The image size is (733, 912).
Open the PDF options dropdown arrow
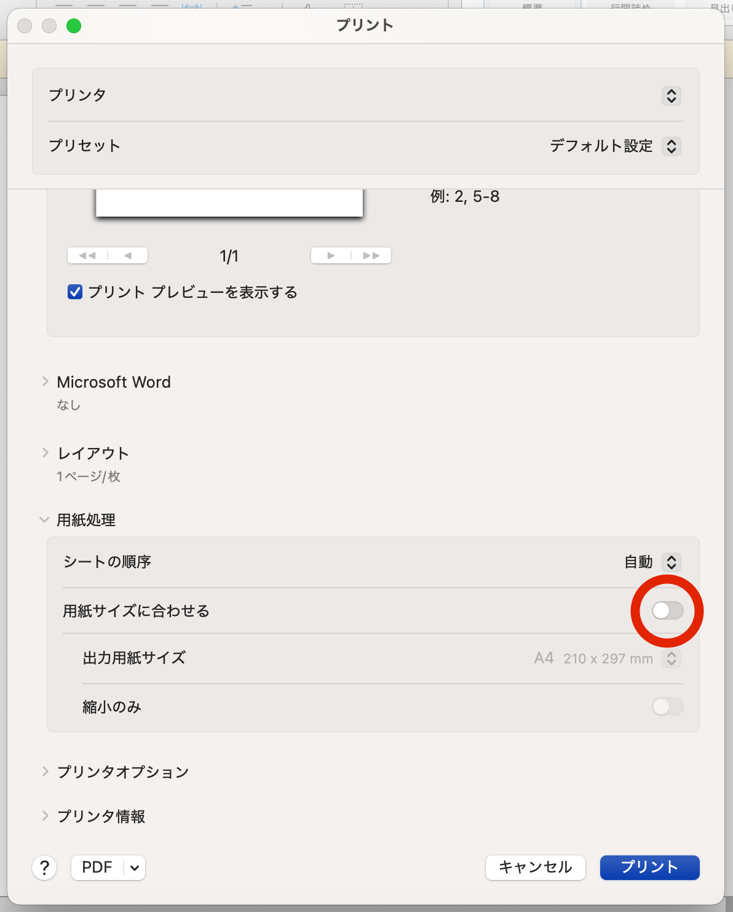(x=135, y=868)
